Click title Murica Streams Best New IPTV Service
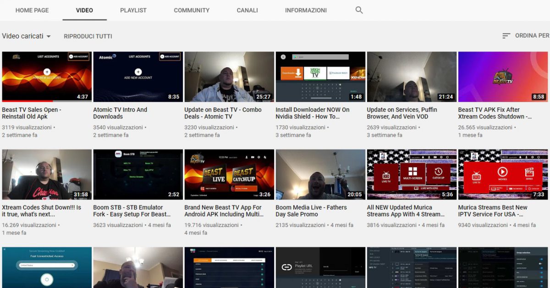Screen dimensions: 550x288 point(493,211)
